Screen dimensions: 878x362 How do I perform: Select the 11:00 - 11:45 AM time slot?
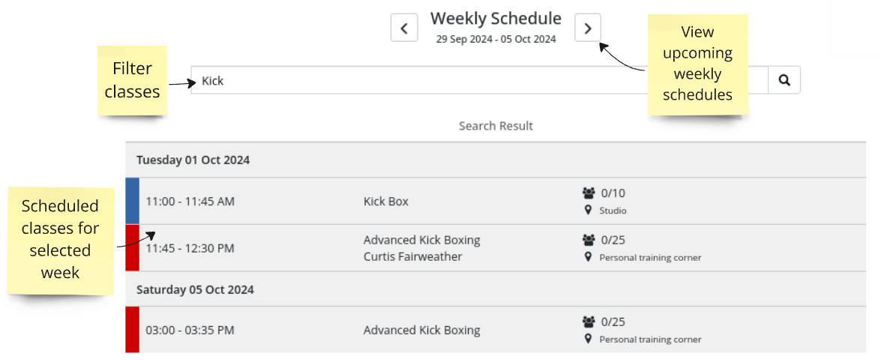(x=190, y=202)
